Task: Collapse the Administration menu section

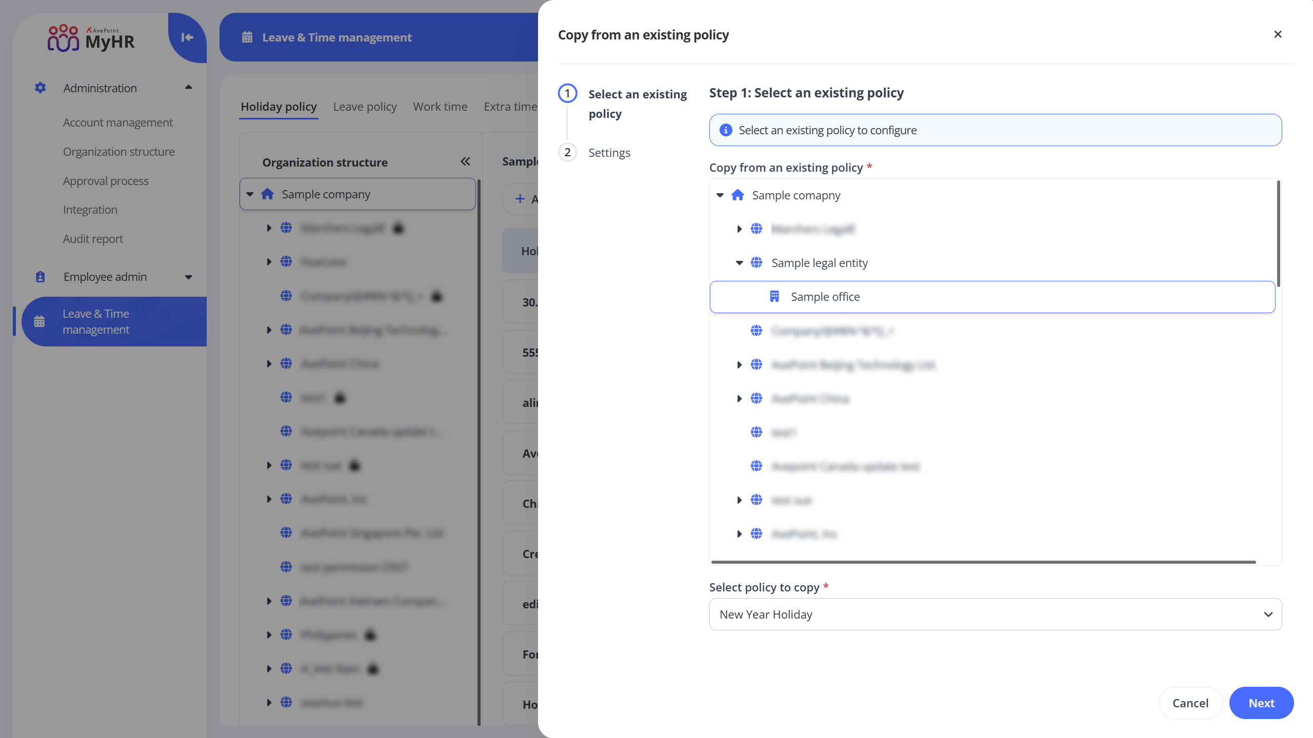Action: click(188, 88)
